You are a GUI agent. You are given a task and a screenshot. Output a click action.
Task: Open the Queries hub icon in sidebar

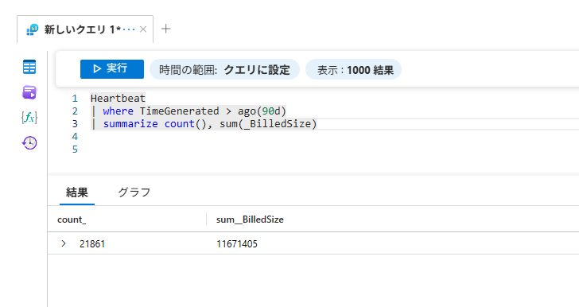(x=29, y=92)
